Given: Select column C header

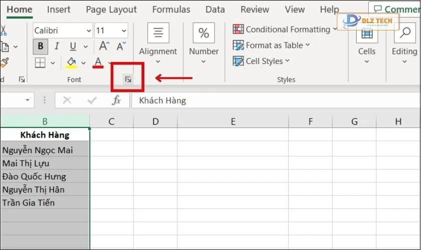Looking at the screenshot, I should [111, 121].
